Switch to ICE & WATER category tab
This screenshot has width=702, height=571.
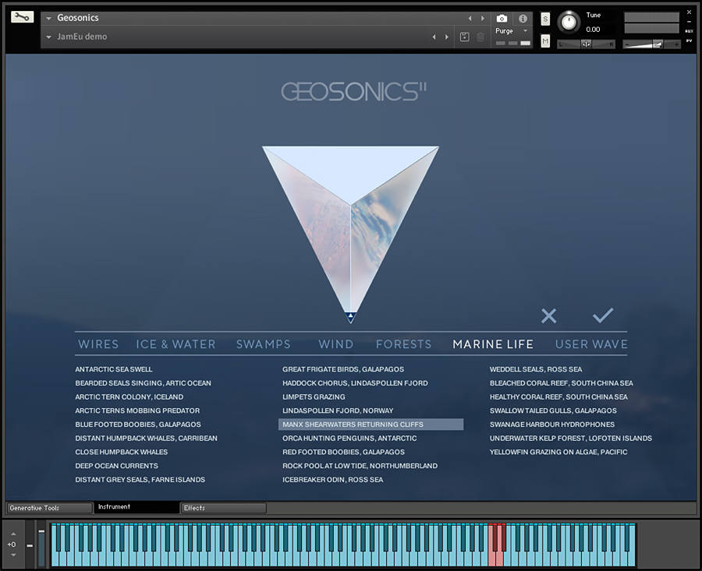click(x=175, y=344)
